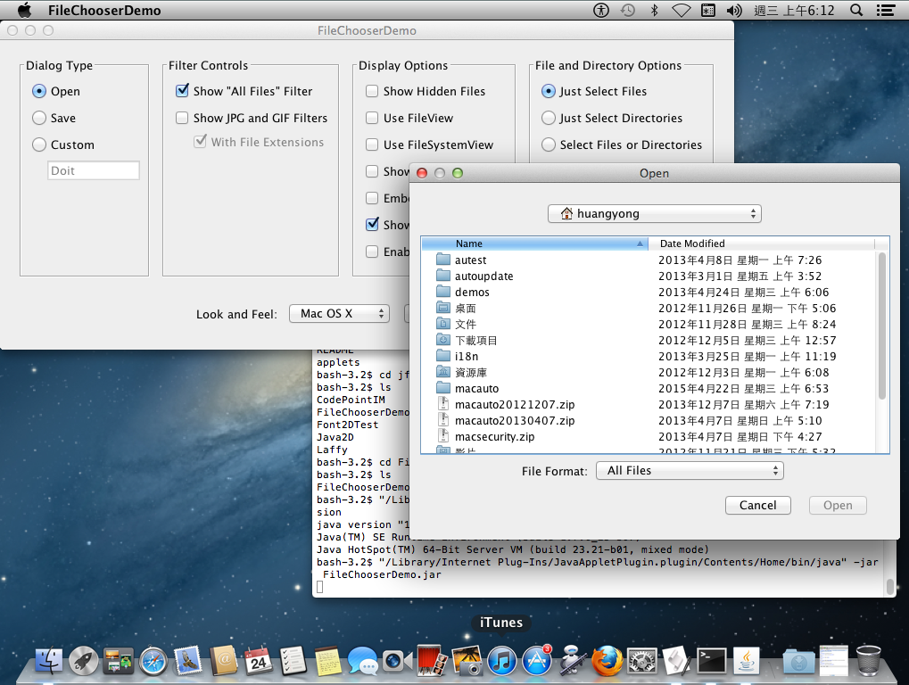
Task: Click the Terminal icon in dock
Action: 711,661
